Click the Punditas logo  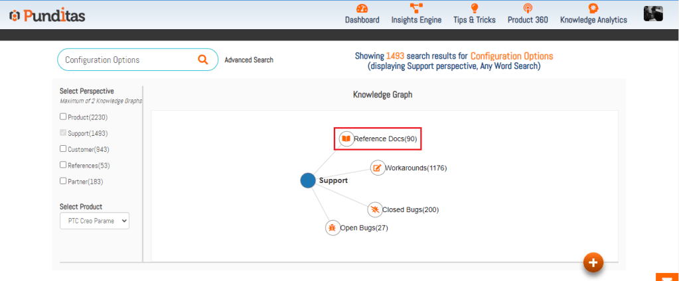coord(47,15)
